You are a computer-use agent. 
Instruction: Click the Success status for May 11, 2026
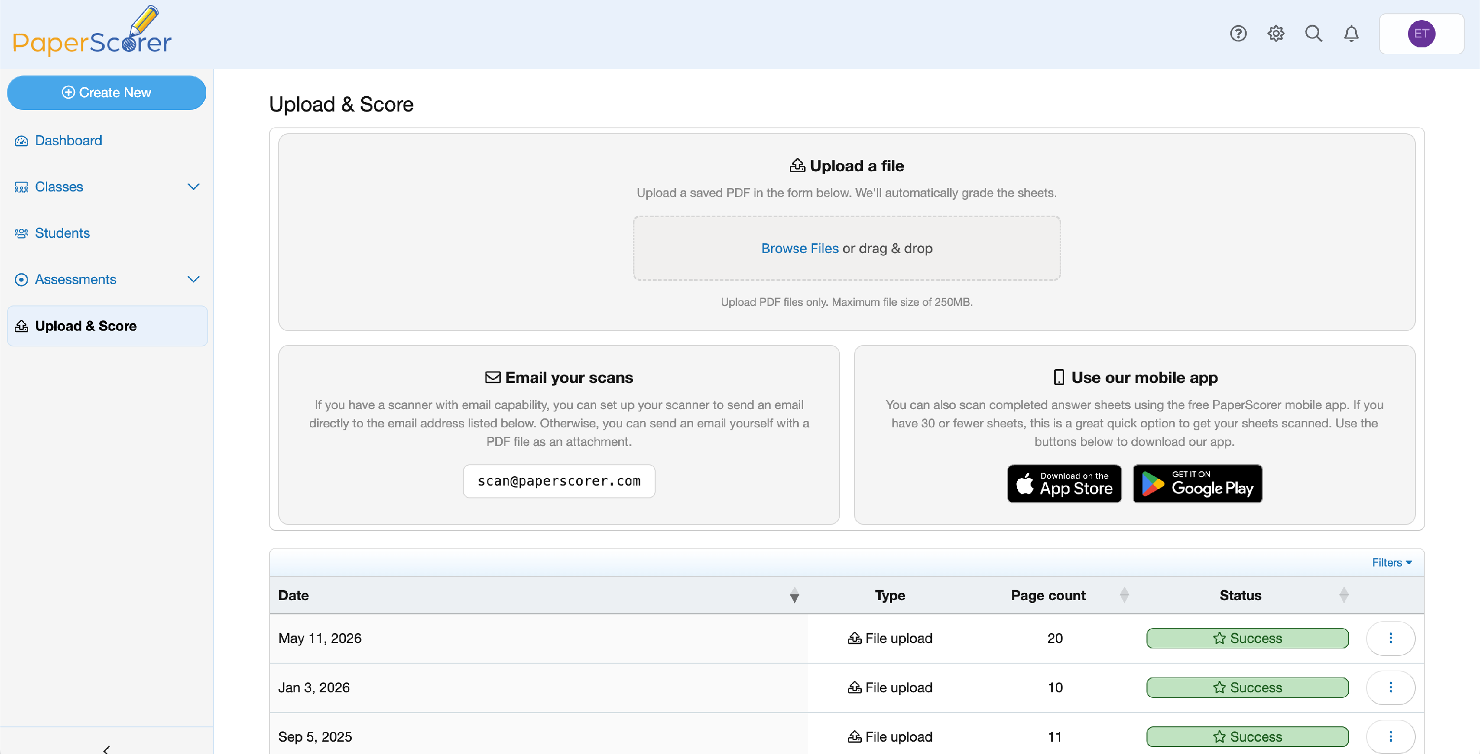tap(1247, 638)
